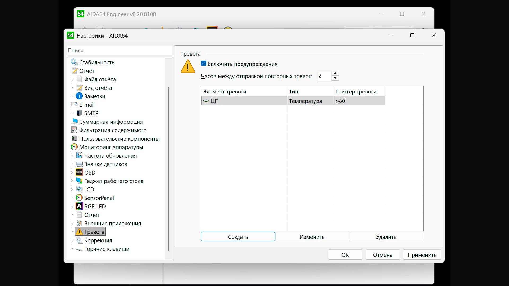Select Частота обновления in settings tree
Viewport: 509px width, 286px height.
click(x=111, y=155)
